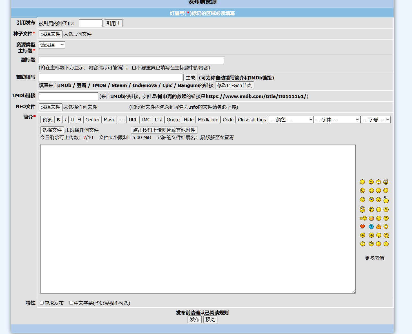
Task: Insert the lightbulb idea emoticon
Action: (x=386, y=227)
